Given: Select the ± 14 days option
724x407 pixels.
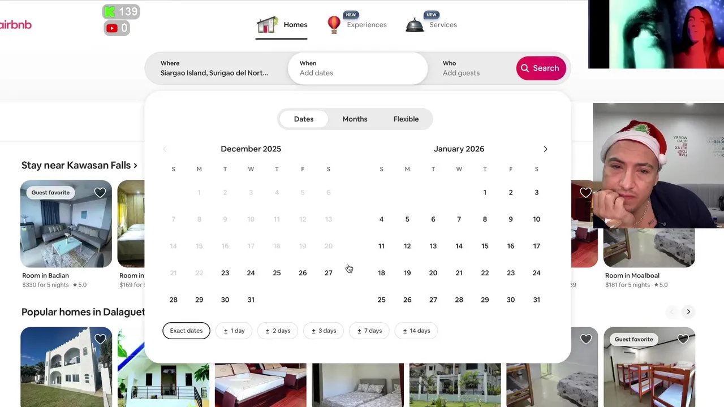Looking at the screenshot, I should coord(416,331).
